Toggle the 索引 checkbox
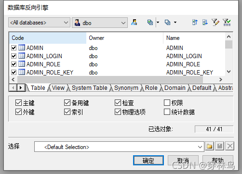 click(67, 112)
